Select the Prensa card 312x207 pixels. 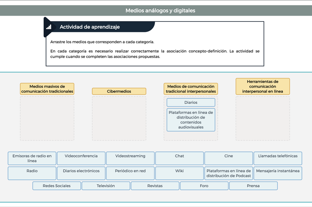point(253,186)
